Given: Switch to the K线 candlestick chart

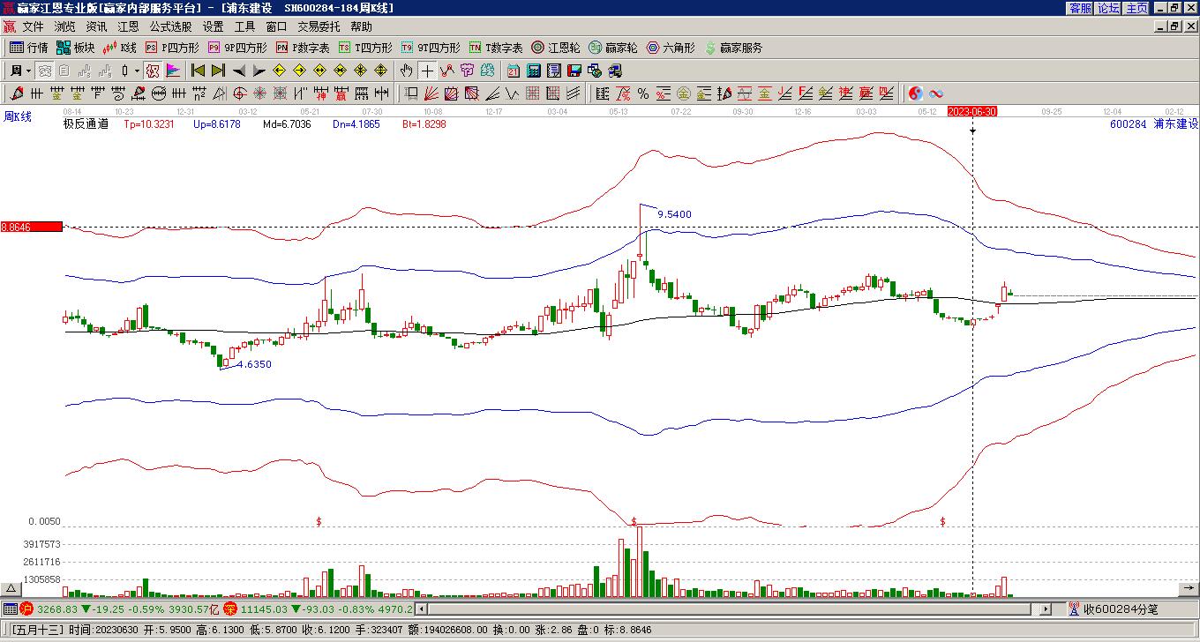Looking at the screenshot, I should tap(120, 48).
